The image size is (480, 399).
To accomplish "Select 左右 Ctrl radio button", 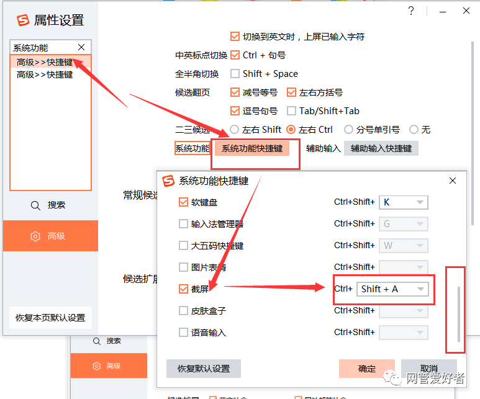I will click(291, 130).
